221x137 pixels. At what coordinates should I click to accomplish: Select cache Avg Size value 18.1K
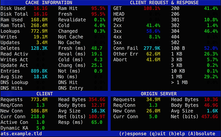tap(40, 77)
